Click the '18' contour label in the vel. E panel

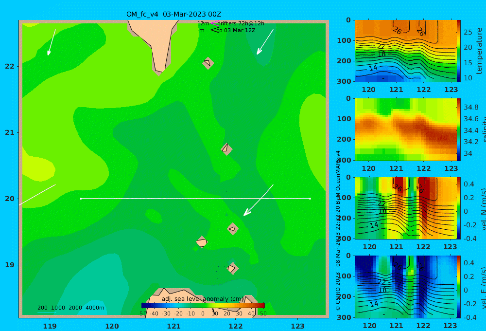pyautogui.click(x=382, y=290)
